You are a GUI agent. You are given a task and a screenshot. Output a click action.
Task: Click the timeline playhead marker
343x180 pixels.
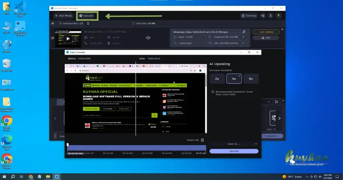pyautogui.click(x=68, y=145)
